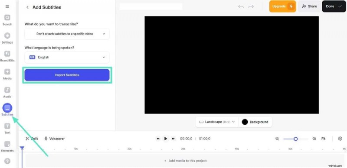Open Search in the sidebar
Image resolution: width=347 pixels, height=168 pixels.
(7, 20)
